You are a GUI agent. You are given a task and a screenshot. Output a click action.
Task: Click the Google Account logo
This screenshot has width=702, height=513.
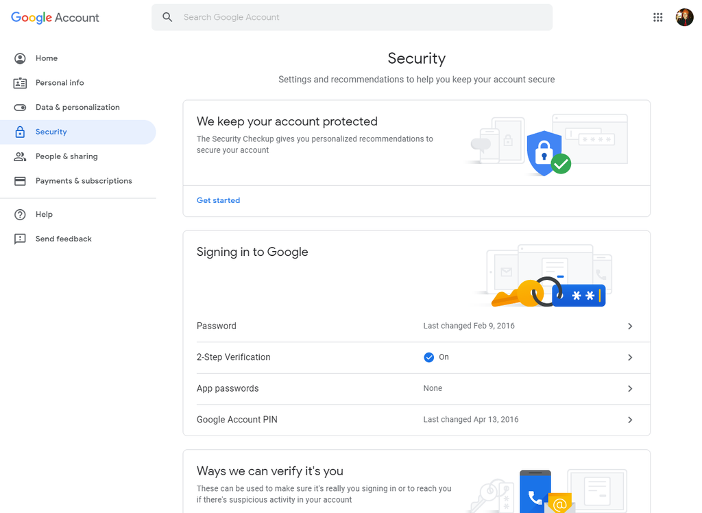point(54,17)
